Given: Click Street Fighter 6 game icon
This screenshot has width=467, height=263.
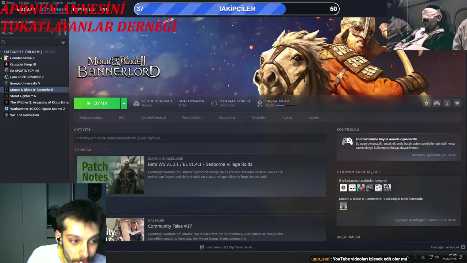Looking at the screenshot, I should point(6,96).
